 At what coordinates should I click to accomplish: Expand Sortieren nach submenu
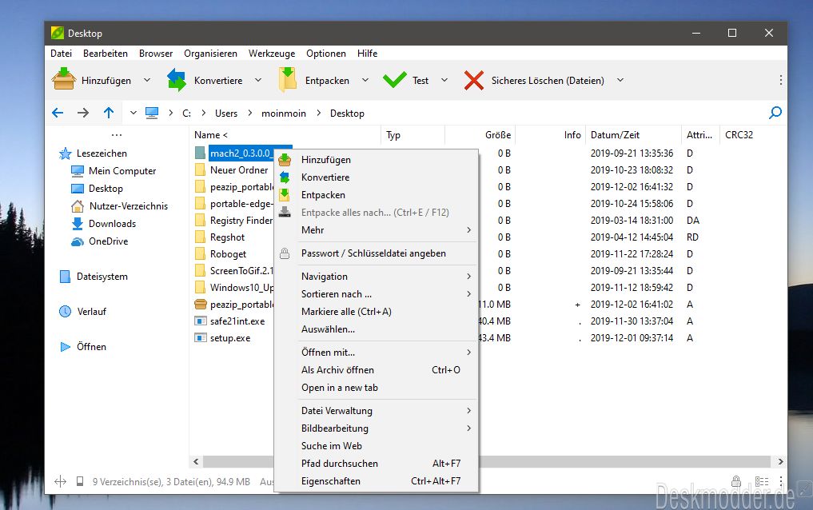[376, 294]
